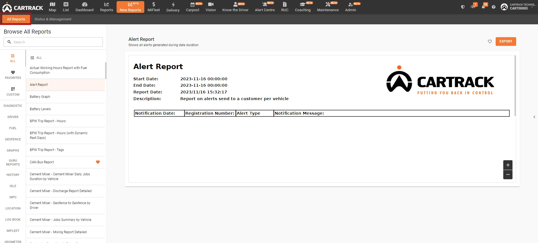Open the Battery Levels report
The width and height of the screenshot is (538, 243).
tap(66, 109)
